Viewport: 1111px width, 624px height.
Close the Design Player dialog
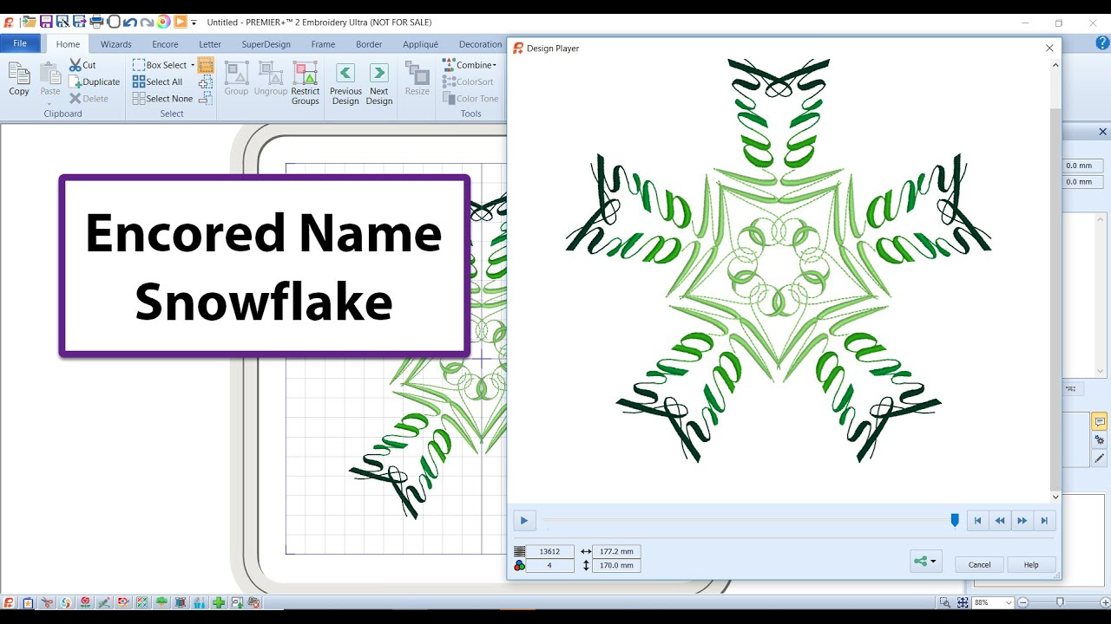1049,49
